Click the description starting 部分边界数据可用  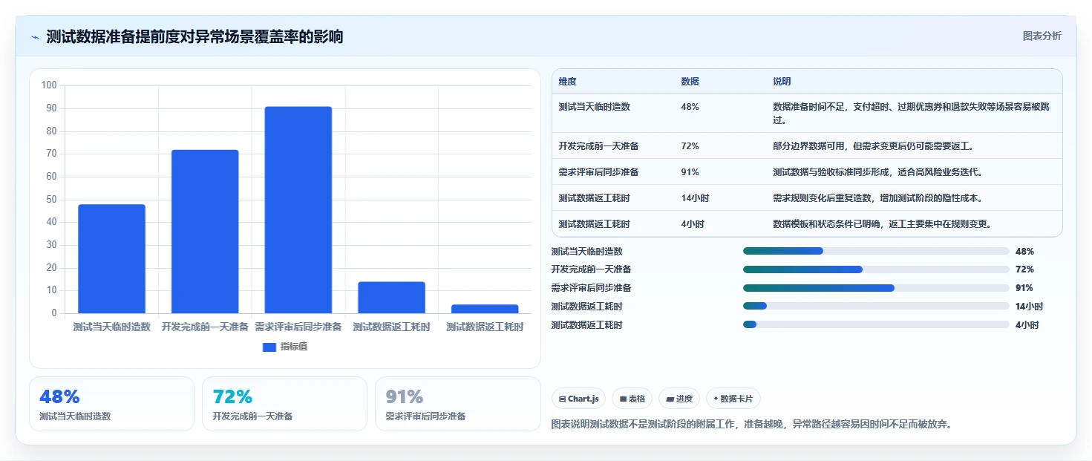pos(874,146)
